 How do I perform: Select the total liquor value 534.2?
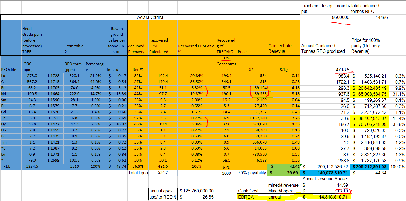[163, 173]
